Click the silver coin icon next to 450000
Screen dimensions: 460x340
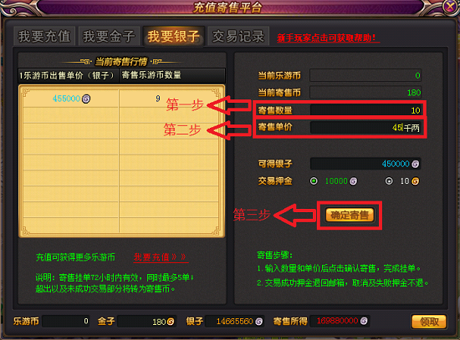pos(415,164)
